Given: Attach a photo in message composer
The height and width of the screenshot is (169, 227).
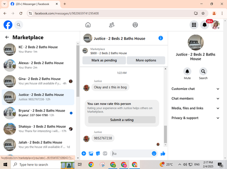Looking at the screenshot, I should (91, 154).
